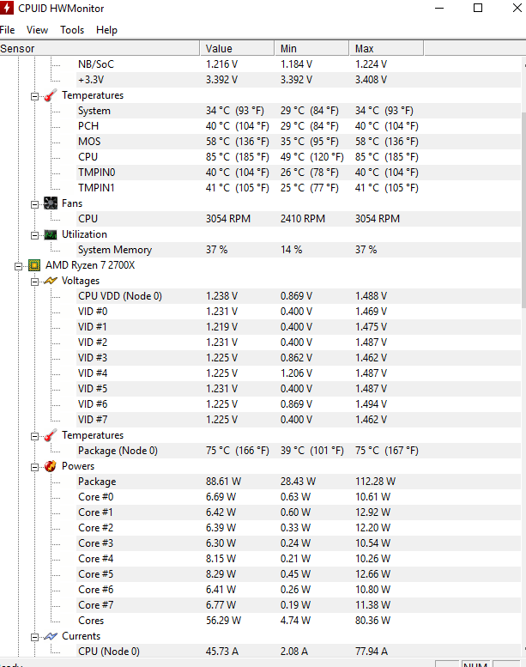Open the File menu
The height and width of the screenshot is (667, 526).
pyautogui.click(x=8, y=30)
